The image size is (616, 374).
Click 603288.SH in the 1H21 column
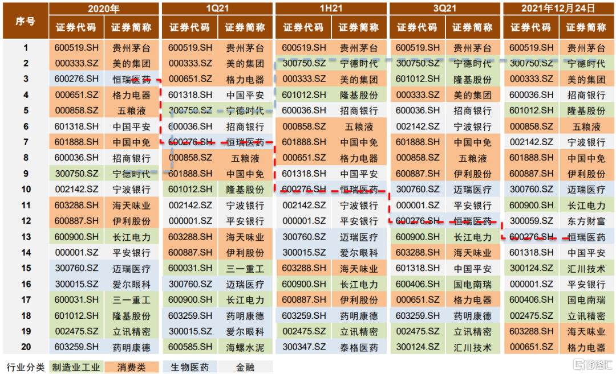[303, 269]
